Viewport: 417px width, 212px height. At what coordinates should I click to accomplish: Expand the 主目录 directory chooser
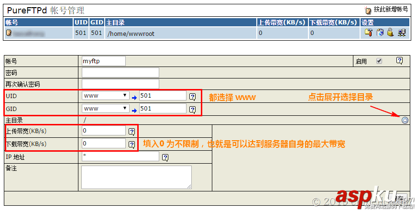pyautogui.click(x=405, y=120)
